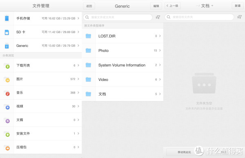Select the 音乐 label

[x=20, y=93]
